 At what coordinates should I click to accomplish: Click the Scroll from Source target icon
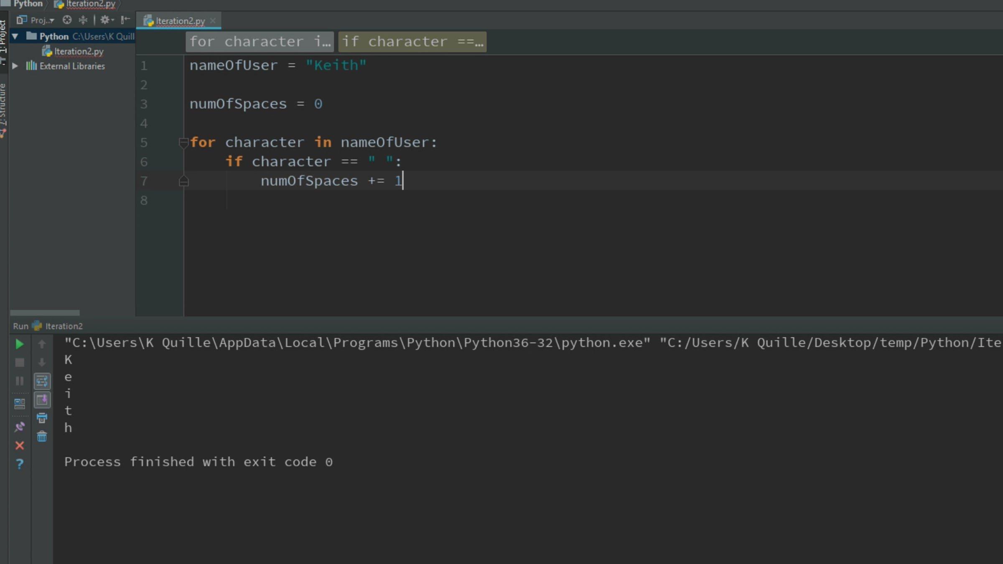(67, 20)
